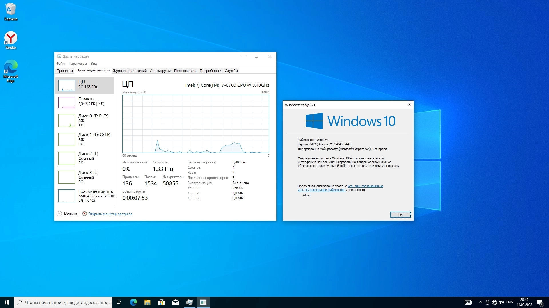The width and height of the screenshot is (549, 308).
Task: Select the NVIDIA GeForce GPU item
Action: (x=85, y=196)
